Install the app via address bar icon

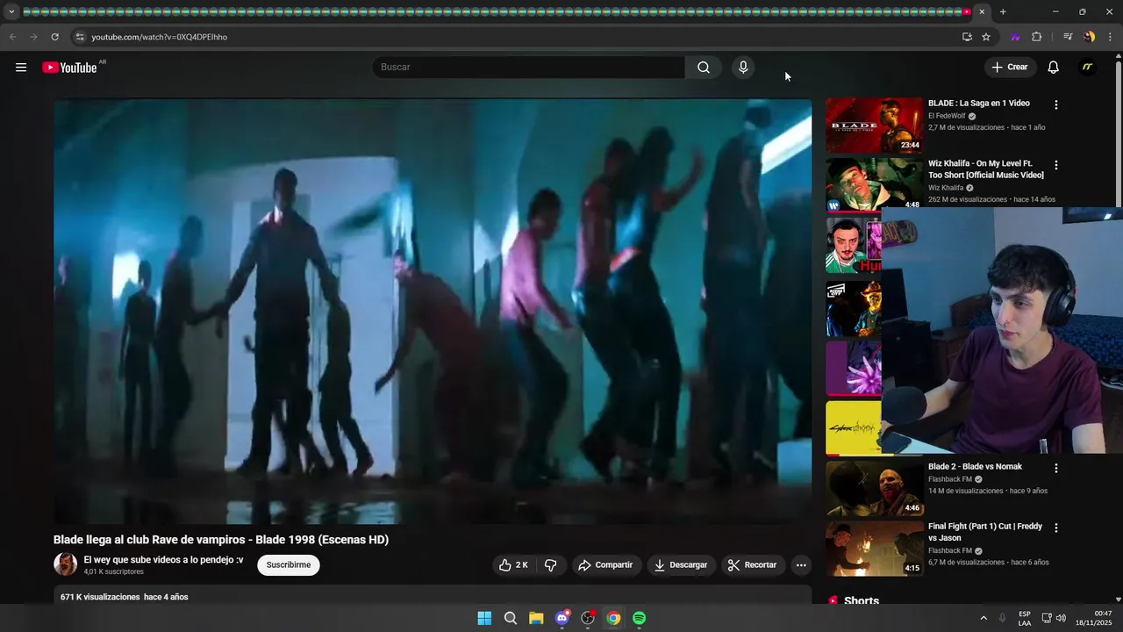[967, 37]
